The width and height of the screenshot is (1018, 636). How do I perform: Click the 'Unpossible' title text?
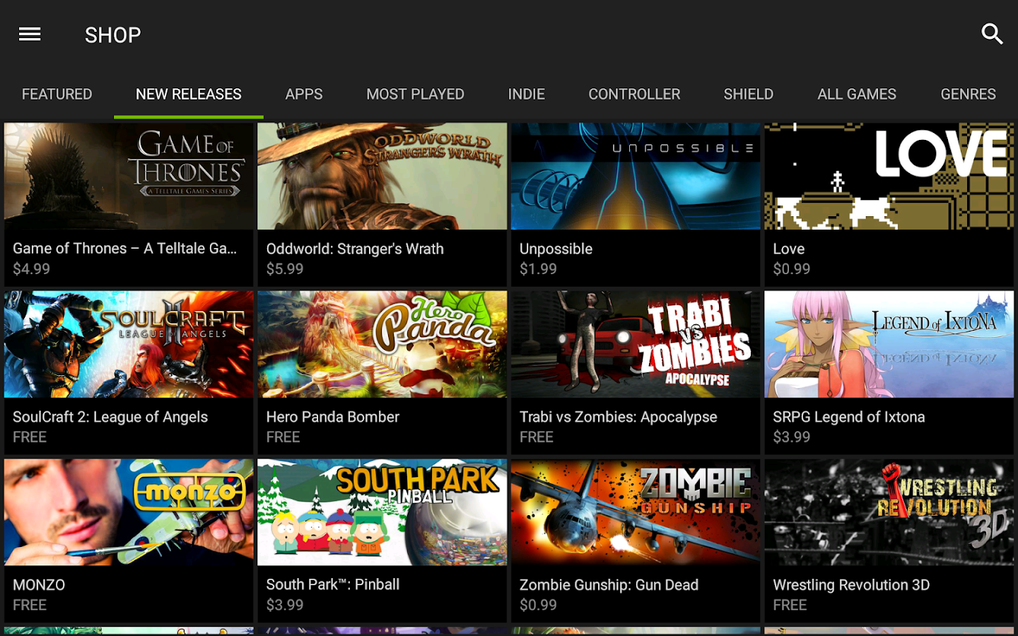click(556, 249)
